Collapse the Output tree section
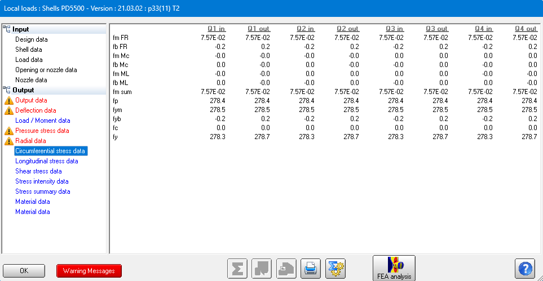This screenshot has width=543, height=281. tap(7, 90)
